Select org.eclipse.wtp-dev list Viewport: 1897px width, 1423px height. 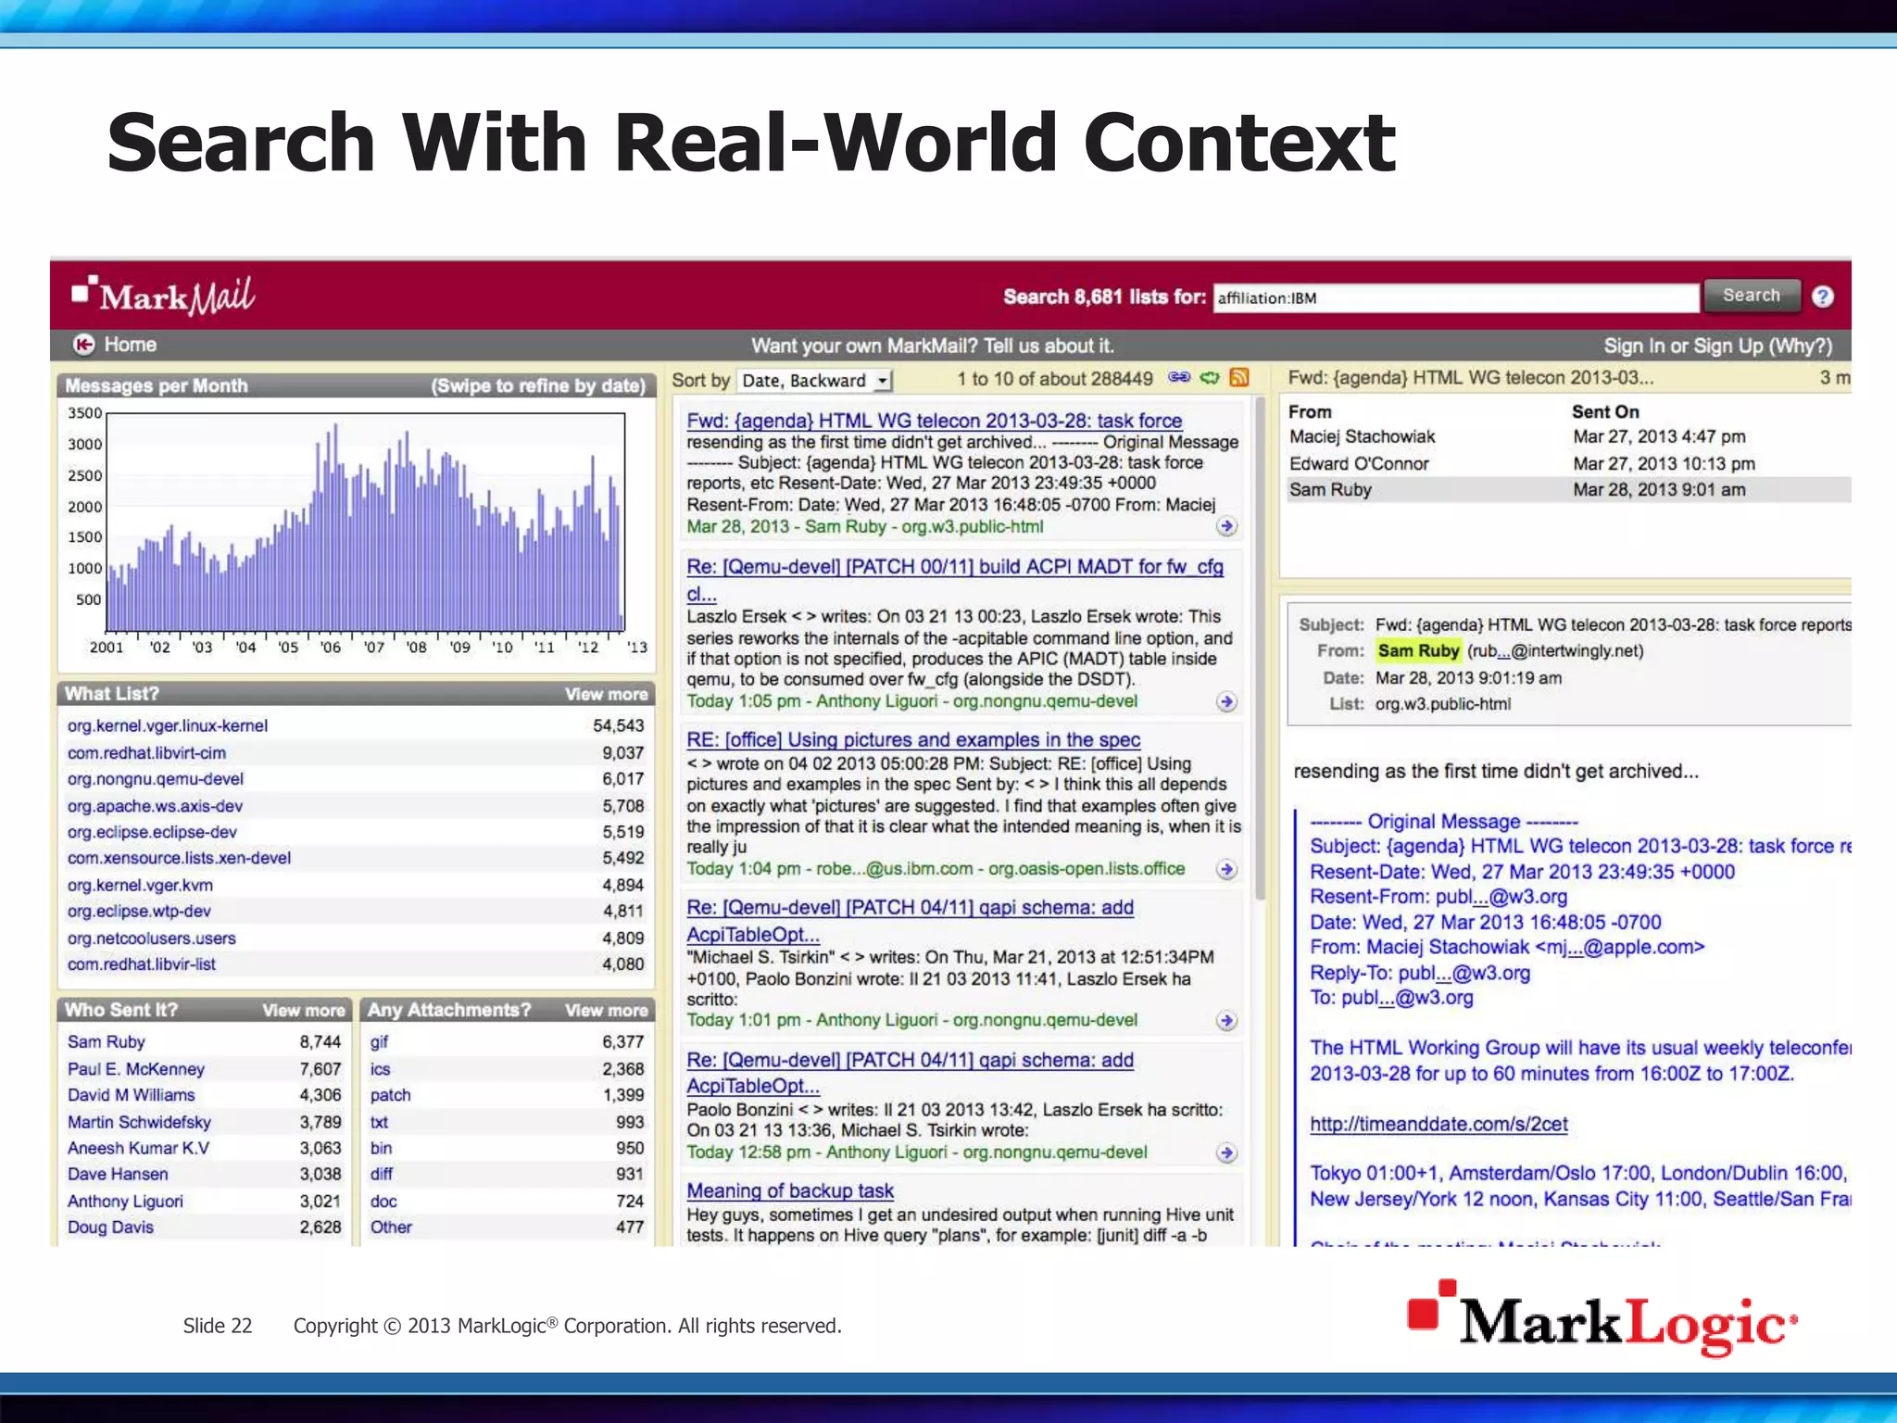pos(139,911)
